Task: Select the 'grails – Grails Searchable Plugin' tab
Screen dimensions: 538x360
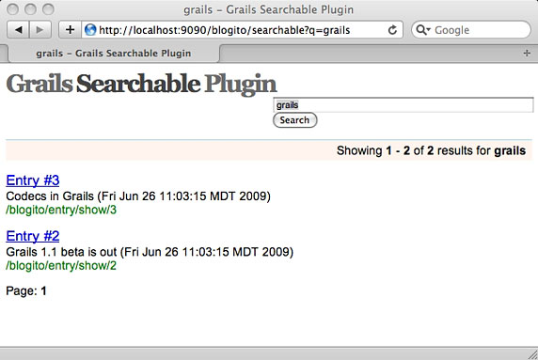Action: click(114, 54)
